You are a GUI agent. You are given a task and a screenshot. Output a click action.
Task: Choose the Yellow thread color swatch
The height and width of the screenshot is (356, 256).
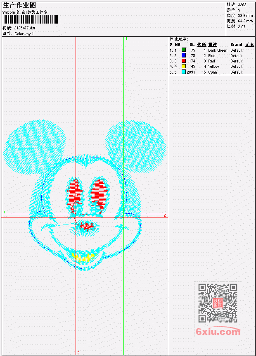184,66
